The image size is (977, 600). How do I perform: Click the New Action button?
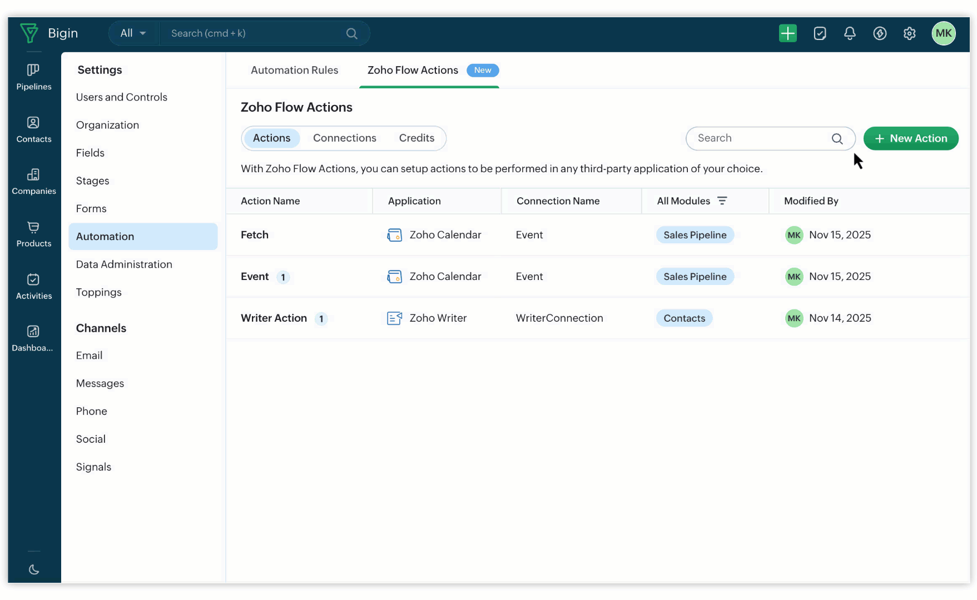910,138
